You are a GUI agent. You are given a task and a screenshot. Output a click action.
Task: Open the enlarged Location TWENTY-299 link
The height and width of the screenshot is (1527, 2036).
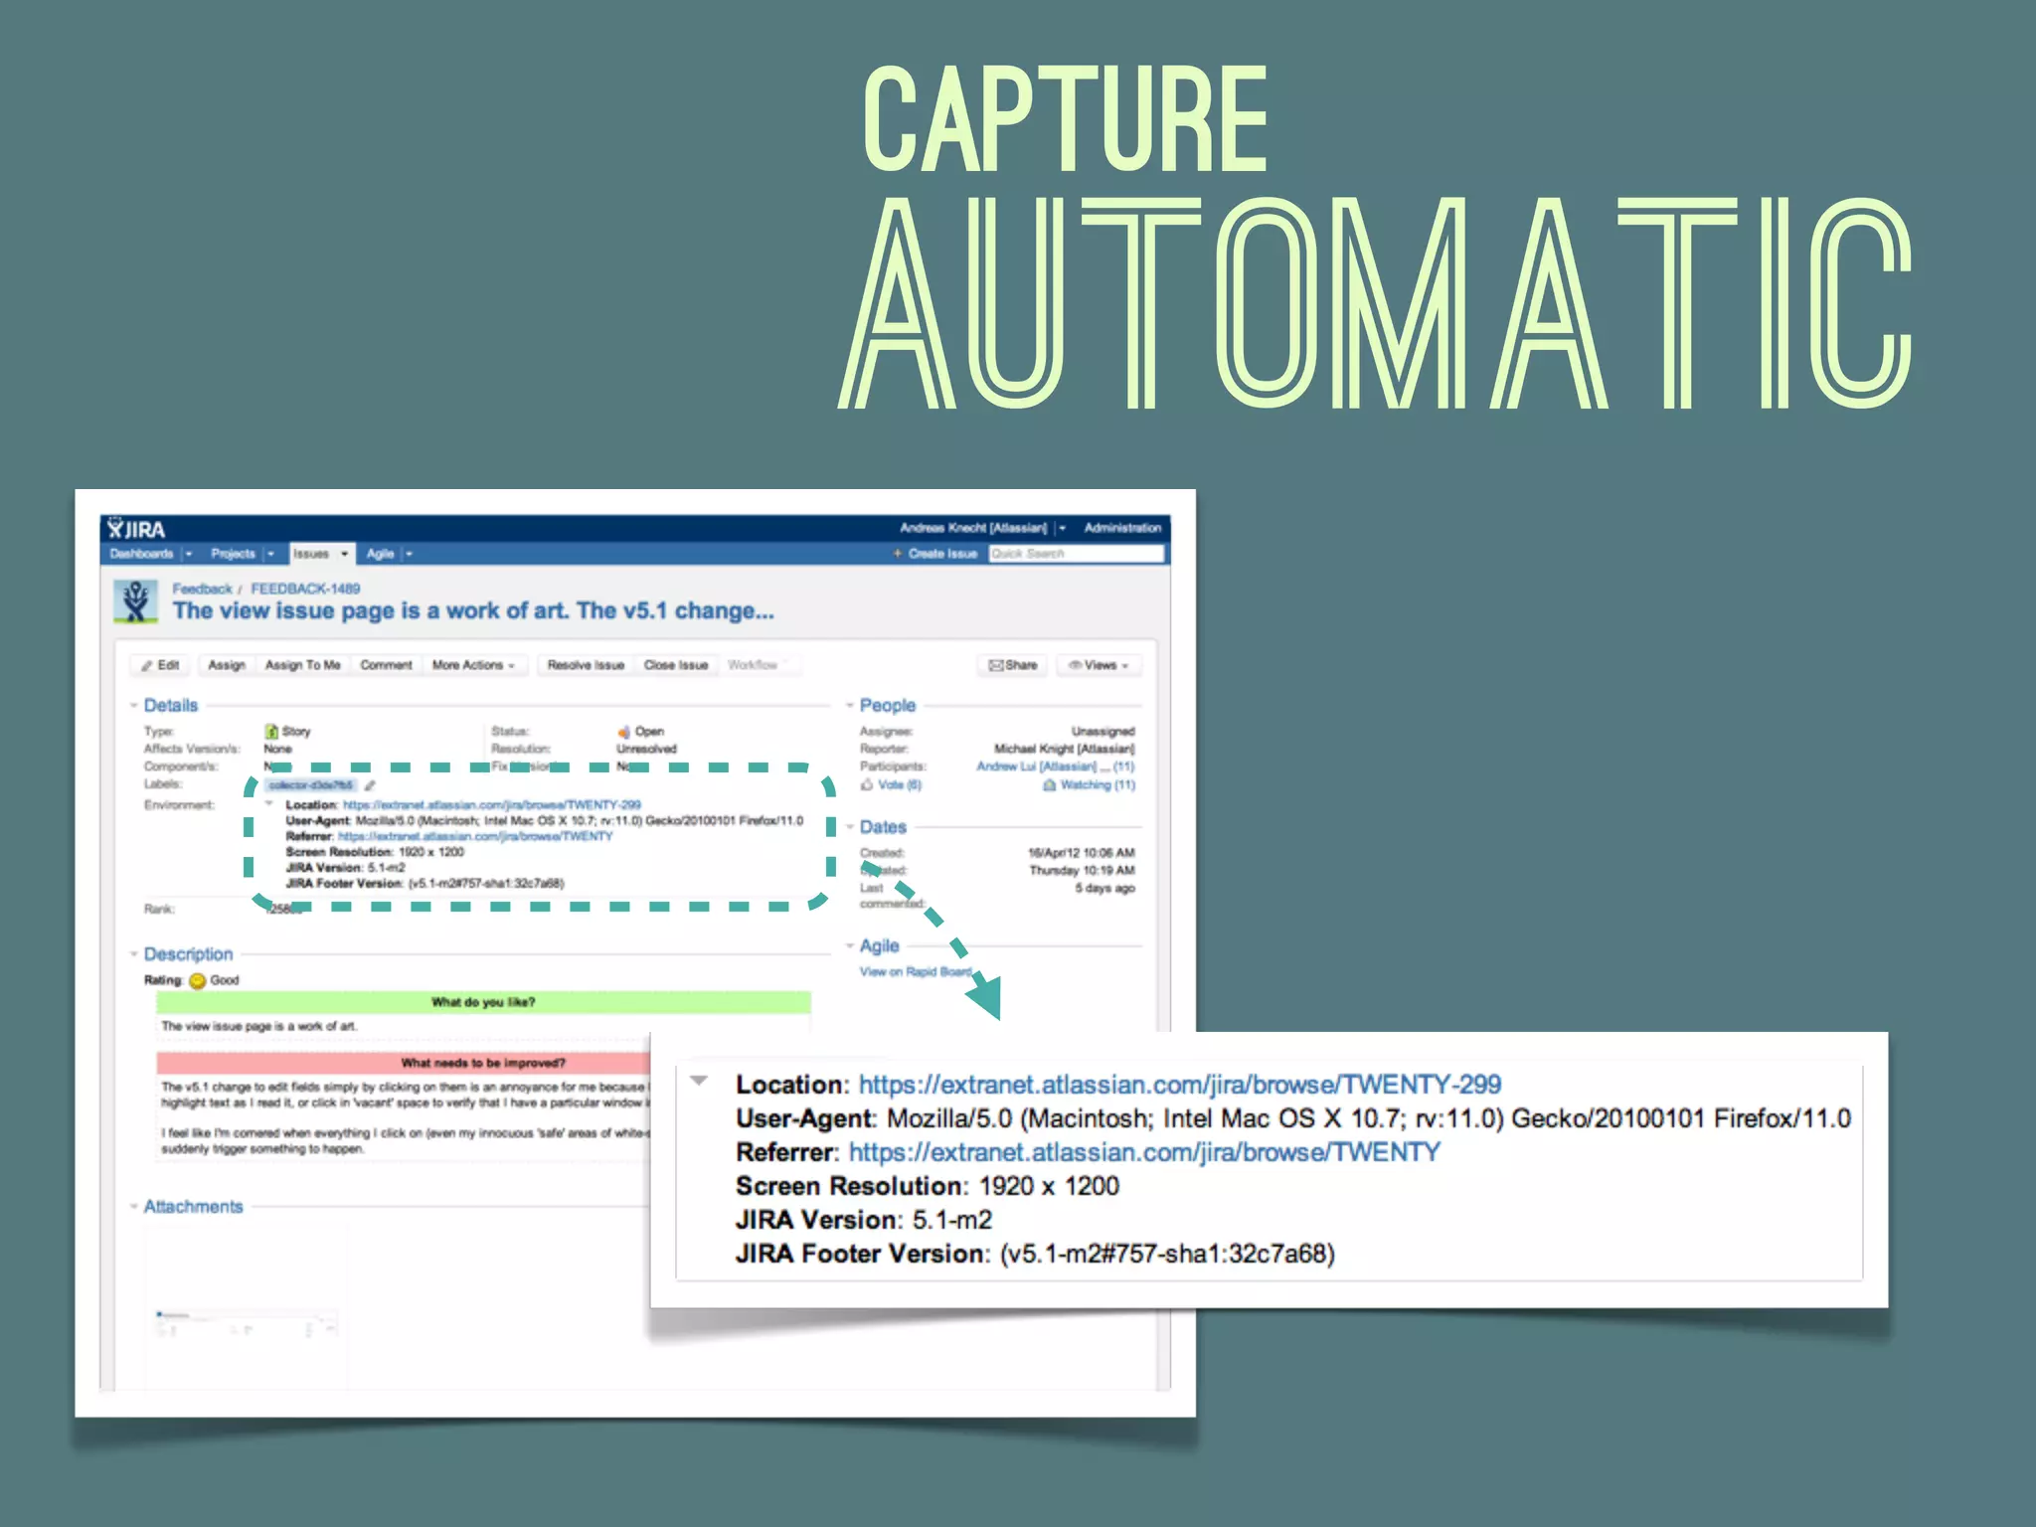point(1180,1085)
